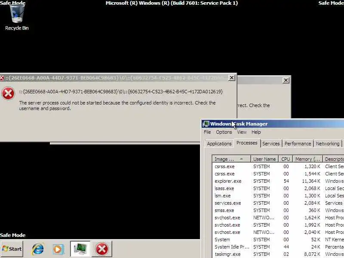This screenshot has height=258, width=344.
Task: Select the taskmgr.exe process
Action: pyautogui.click(x=278, y=254)
